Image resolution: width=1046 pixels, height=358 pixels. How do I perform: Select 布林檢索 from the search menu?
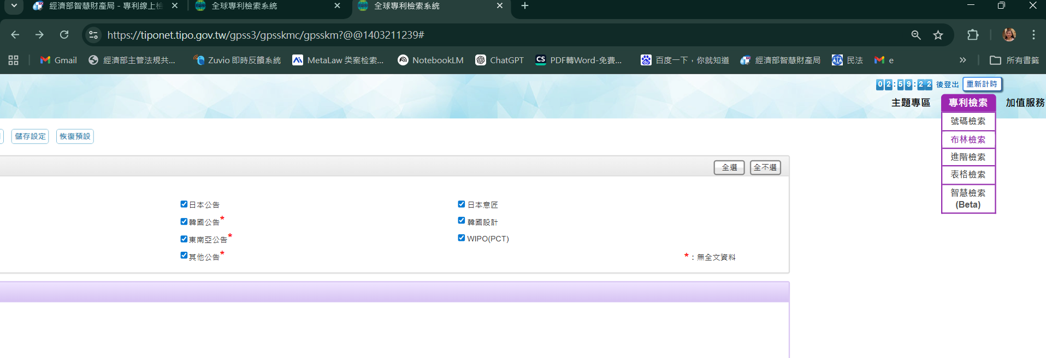click(968, 139)
